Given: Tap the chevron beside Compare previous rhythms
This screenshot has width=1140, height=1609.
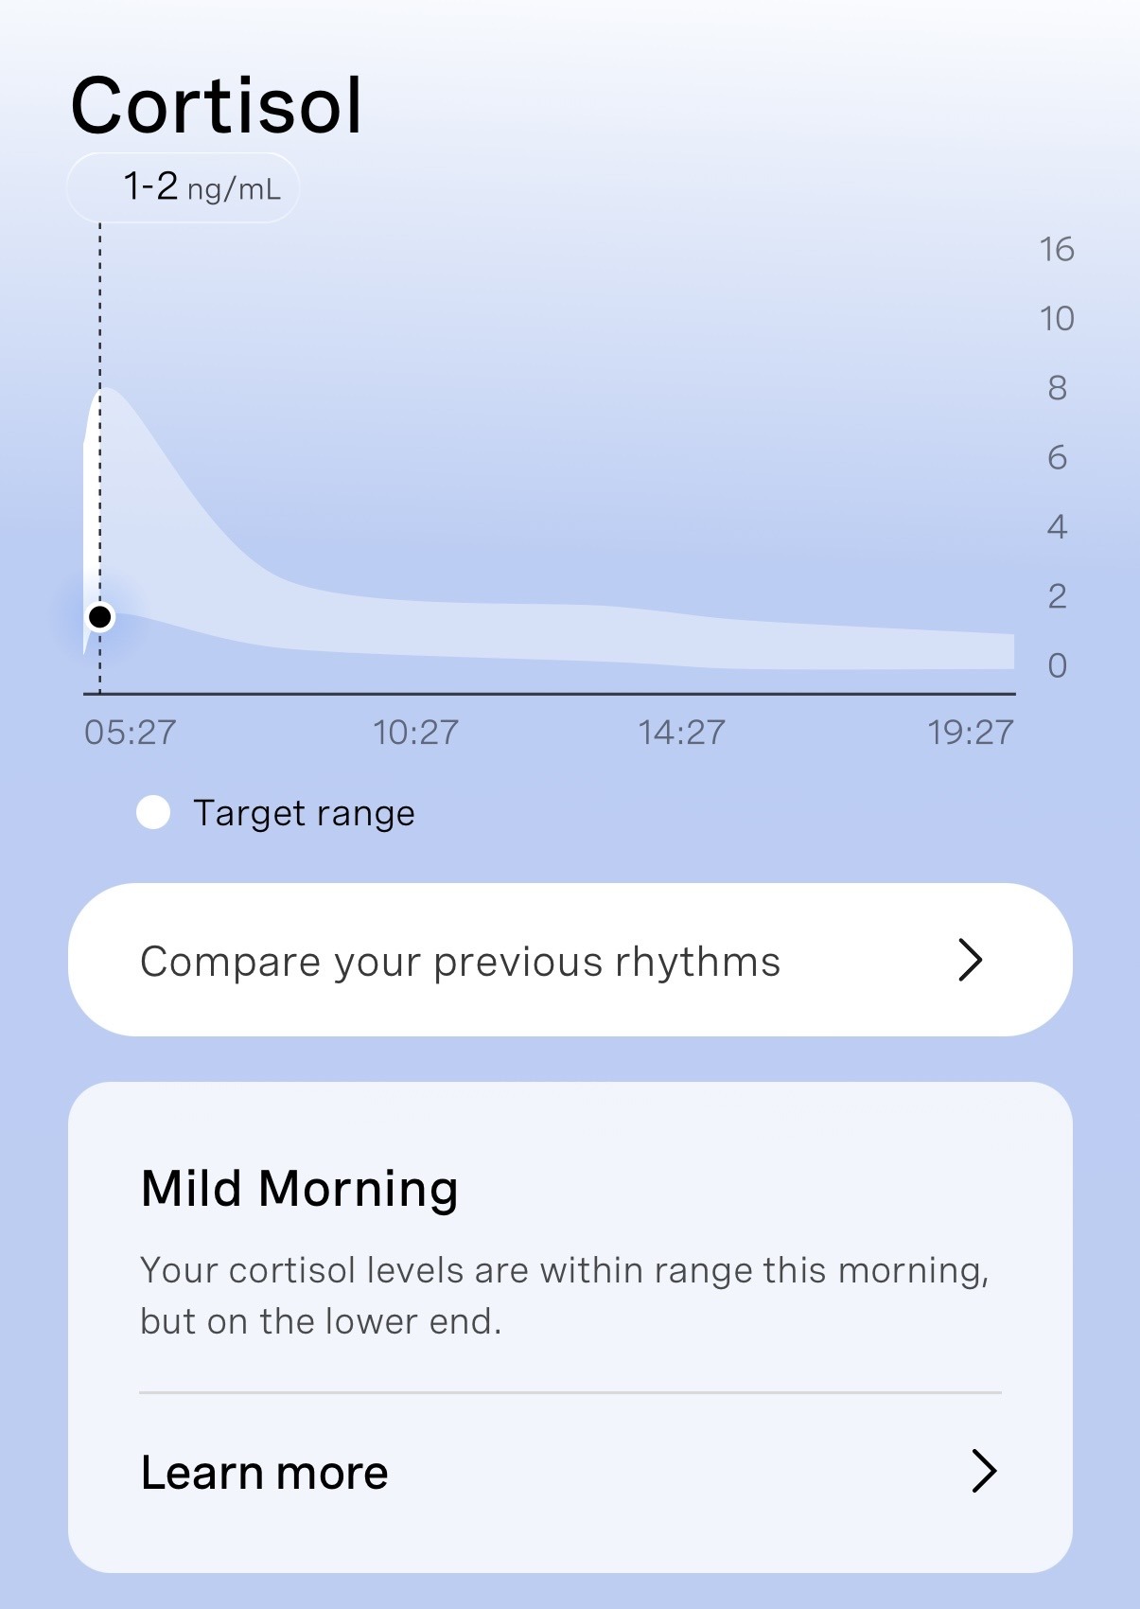Looking at the screenshot, I should 970,960.
